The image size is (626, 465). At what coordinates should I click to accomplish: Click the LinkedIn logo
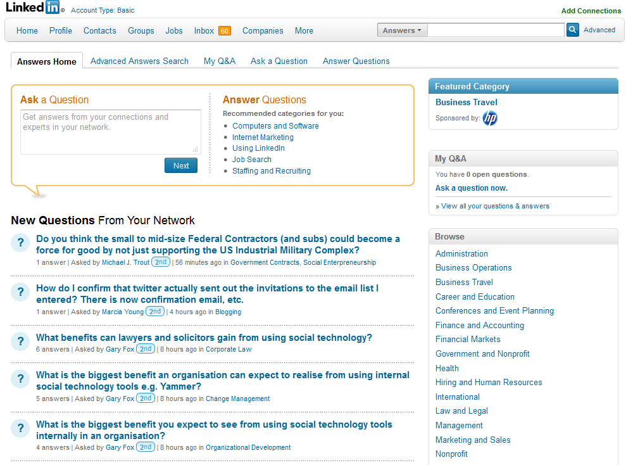click(34, 7)
